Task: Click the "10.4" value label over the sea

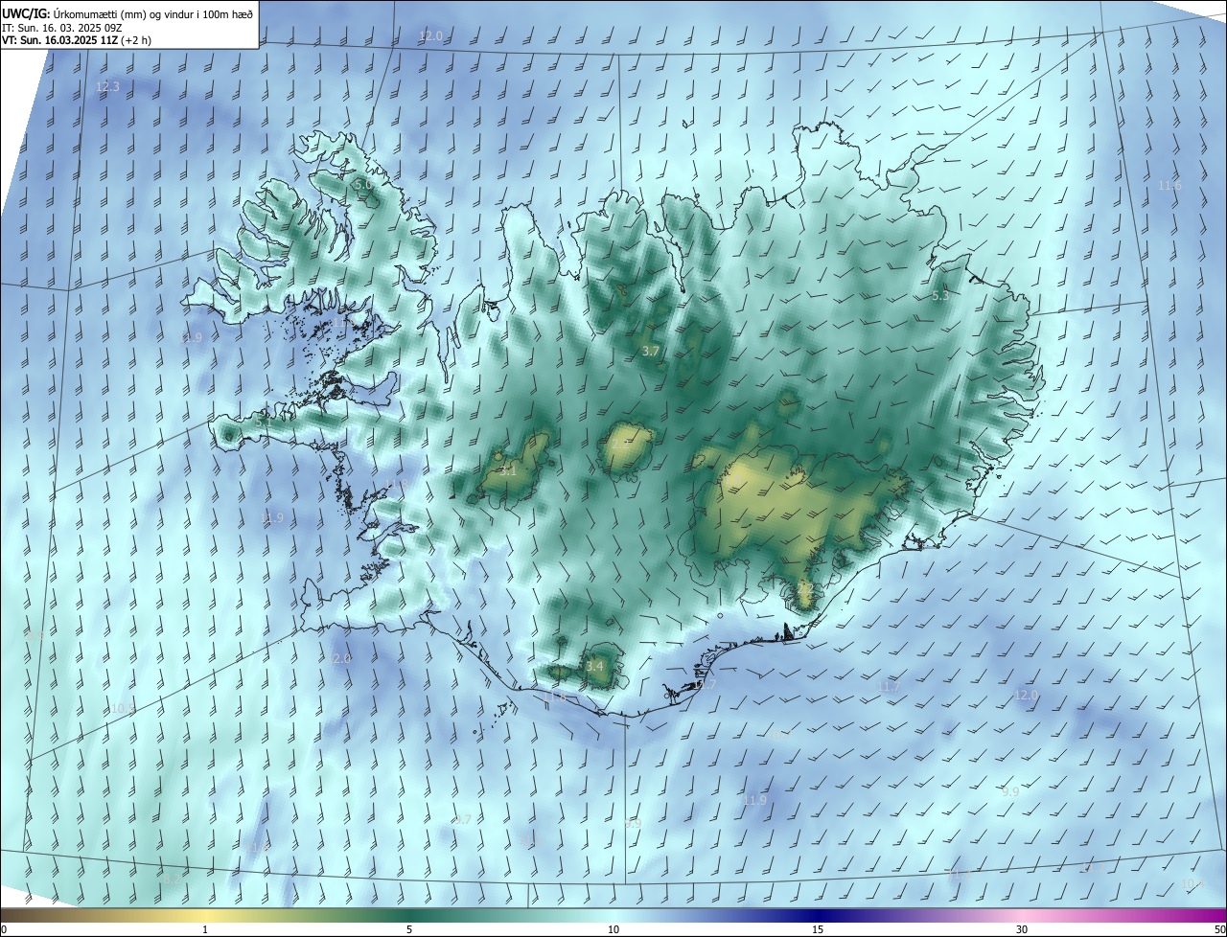Action: (1192, 883)
